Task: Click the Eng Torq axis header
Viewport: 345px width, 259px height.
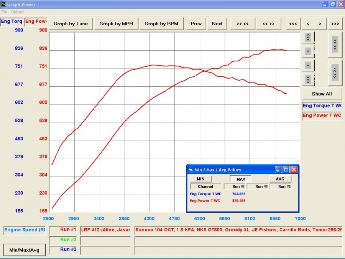Action: tap(11, 21)
